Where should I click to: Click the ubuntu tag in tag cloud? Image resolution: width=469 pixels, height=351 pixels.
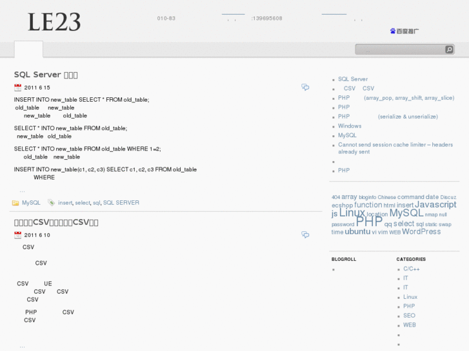coord(357,231)
